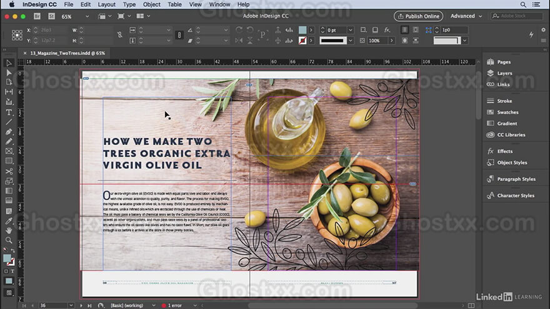Open zoom level 65% dropdown
The height and width of the screenshot is (309, 550).
tap(87, 16)
